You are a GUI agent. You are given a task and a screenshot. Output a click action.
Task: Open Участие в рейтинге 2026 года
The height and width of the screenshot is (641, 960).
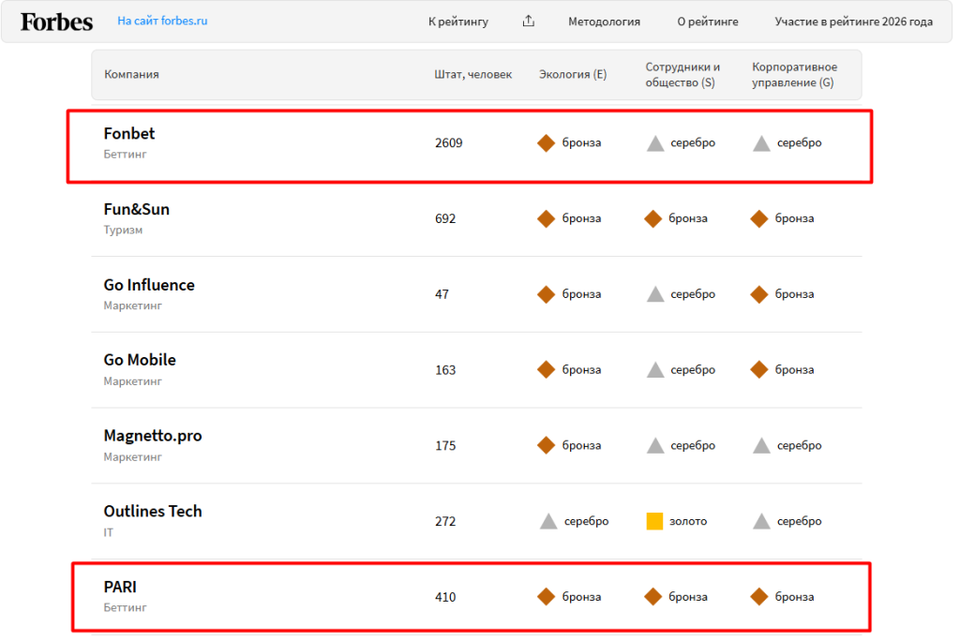click(x=853, y=22)
